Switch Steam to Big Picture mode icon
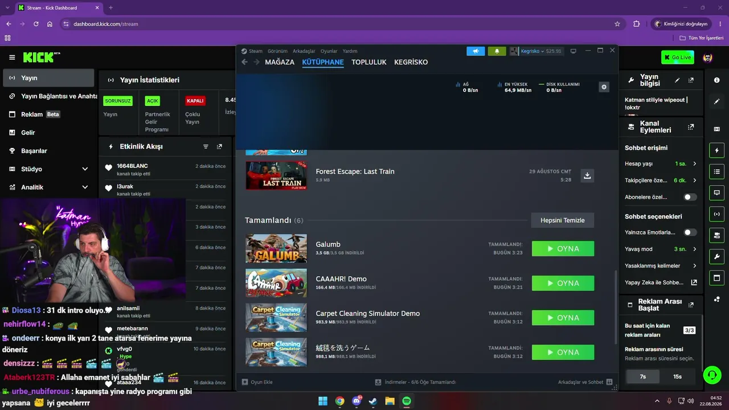 (x=574, y=51)
